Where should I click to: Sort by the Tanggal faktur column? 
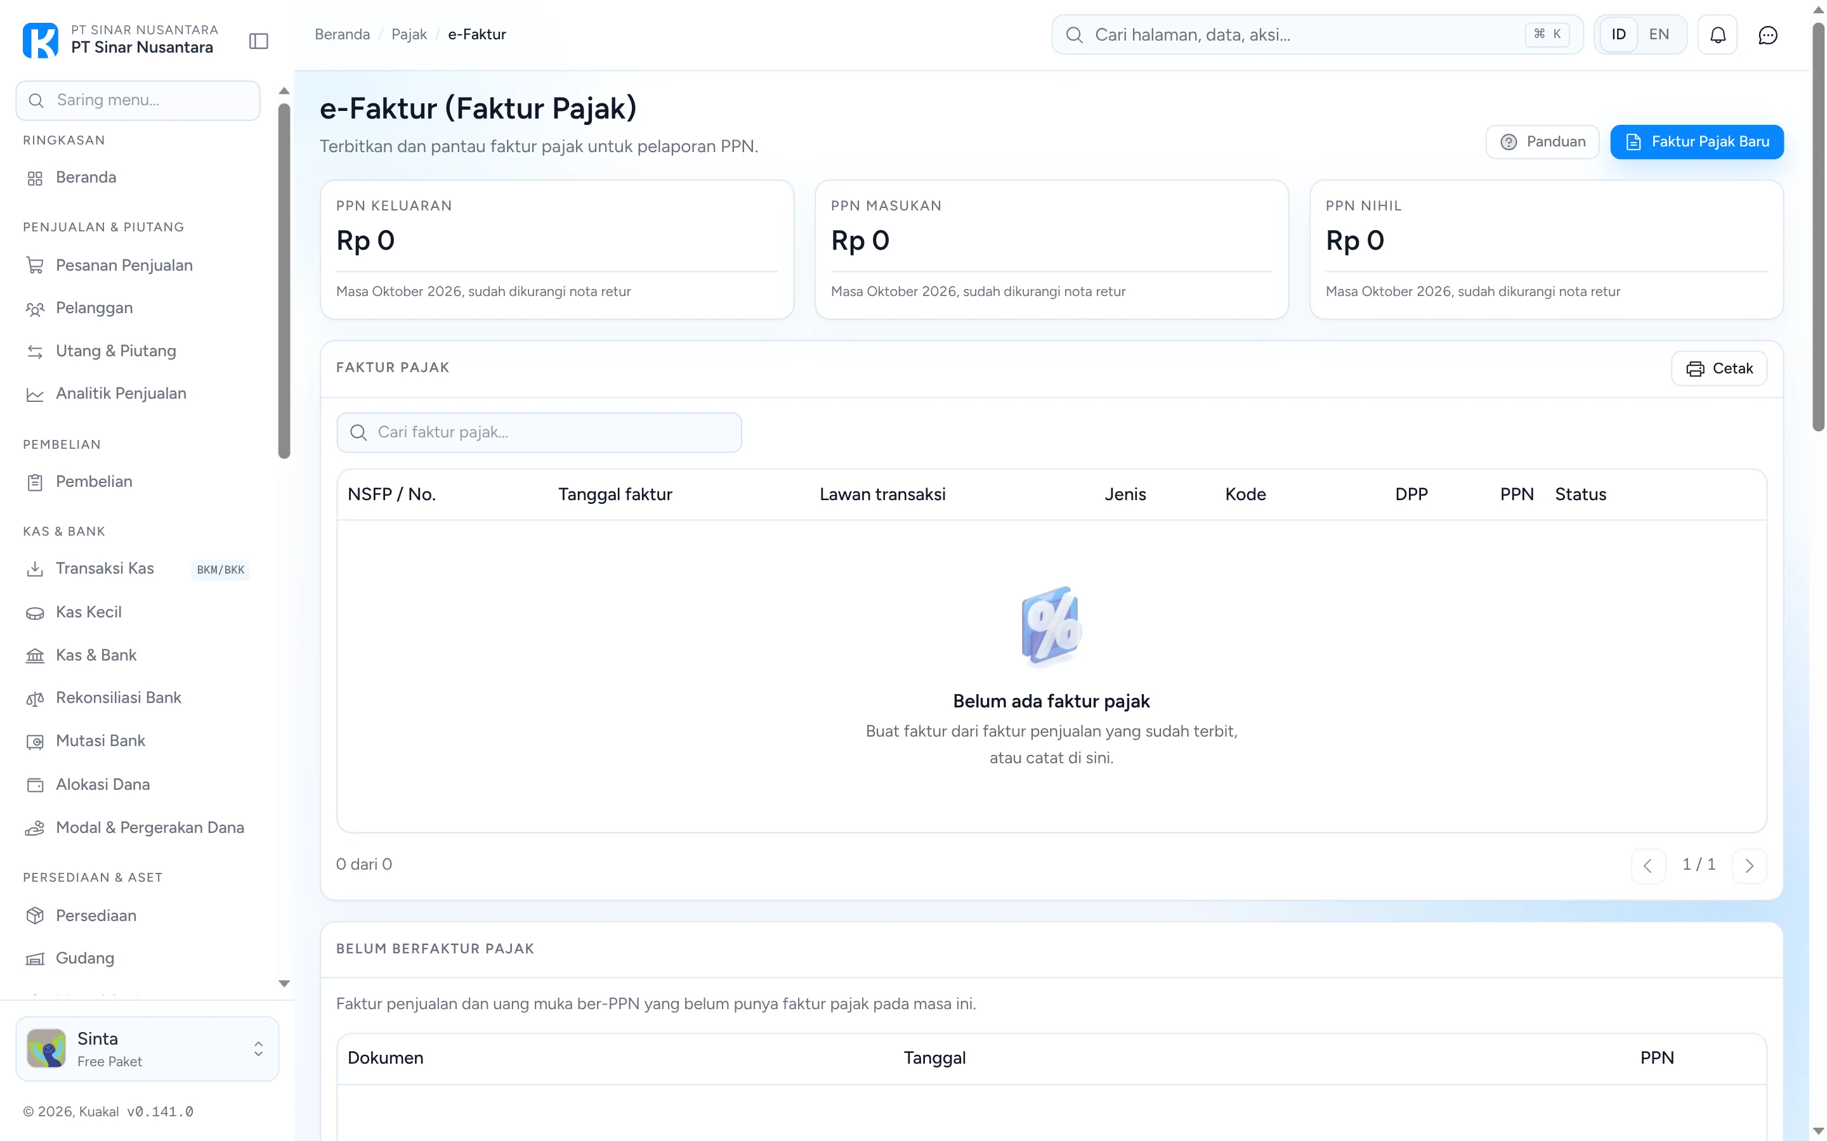[615, 494]
